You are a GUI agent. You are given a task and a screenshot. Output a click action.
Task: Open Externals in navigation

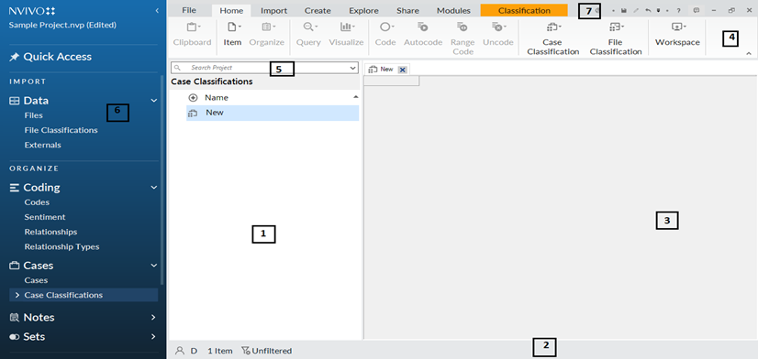42,145
